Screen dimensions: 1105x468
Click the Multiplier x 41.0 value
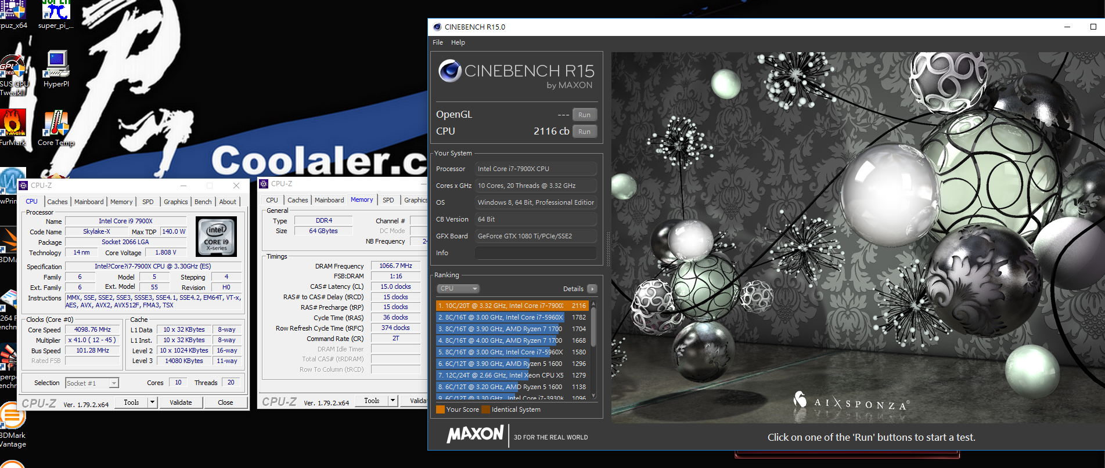click(92, 340)
